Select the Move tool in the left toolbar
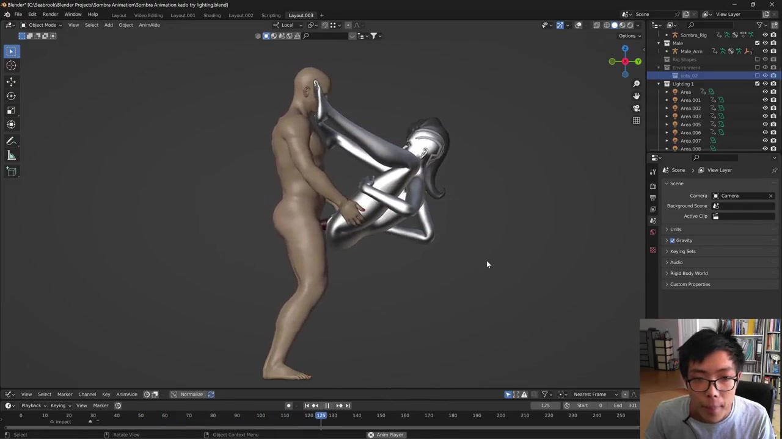Image resolution: width=782 pixels, height=439 pixels. pyautogui.click(x=11, y=81)
